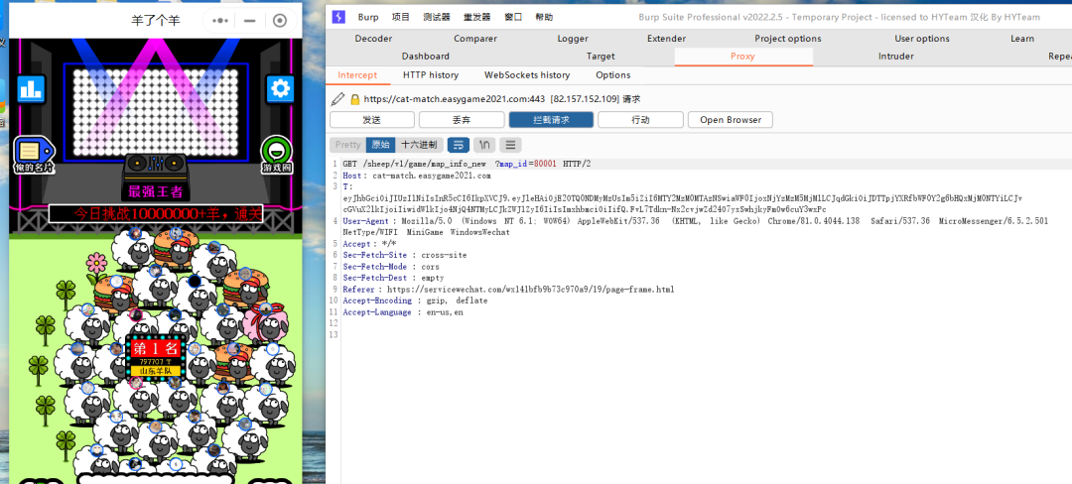Switch to the Logger tab
Image resolution: width=1072 pixels, height=484 pixels.
[573, 39]
